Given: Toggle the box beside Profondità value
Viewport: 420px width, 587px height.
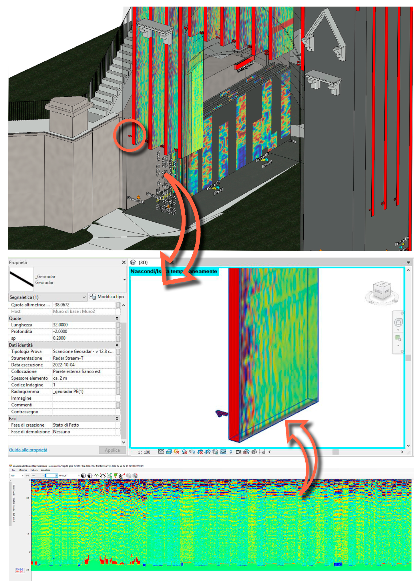Looking at the screenshot, I should [x=118, y=331].
